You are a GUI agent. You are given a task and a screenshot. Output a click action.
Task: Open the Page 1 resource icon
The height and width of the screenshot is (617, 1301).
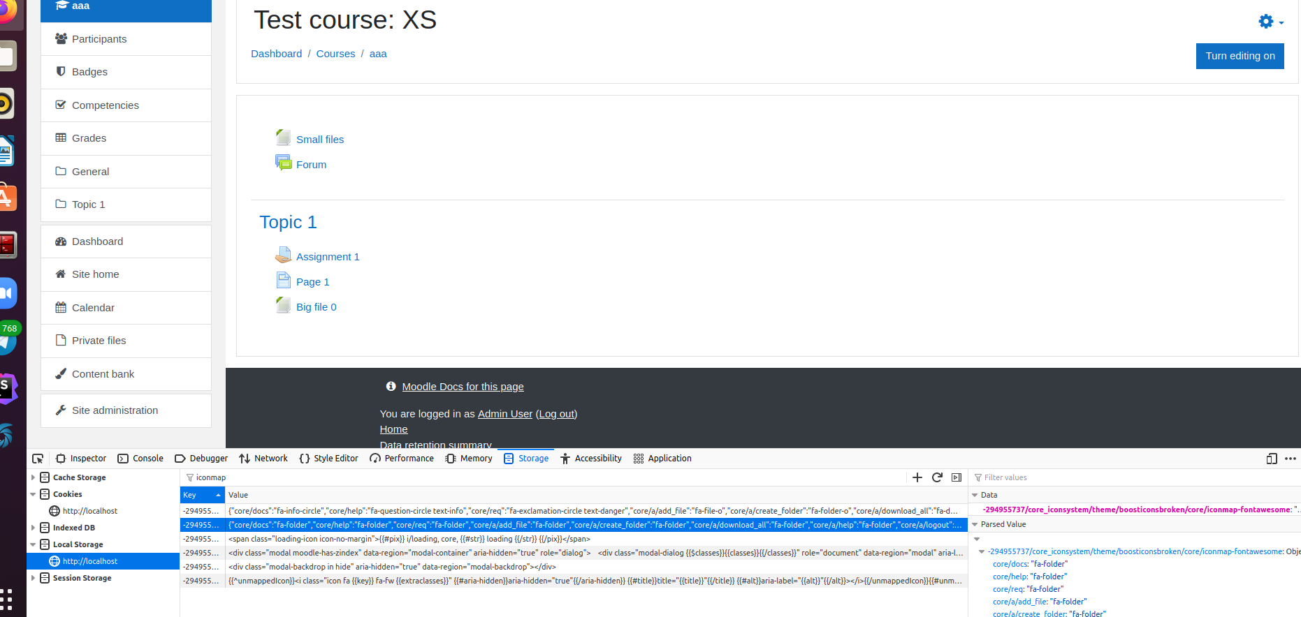pyautogui.click(x=283, y=280)
